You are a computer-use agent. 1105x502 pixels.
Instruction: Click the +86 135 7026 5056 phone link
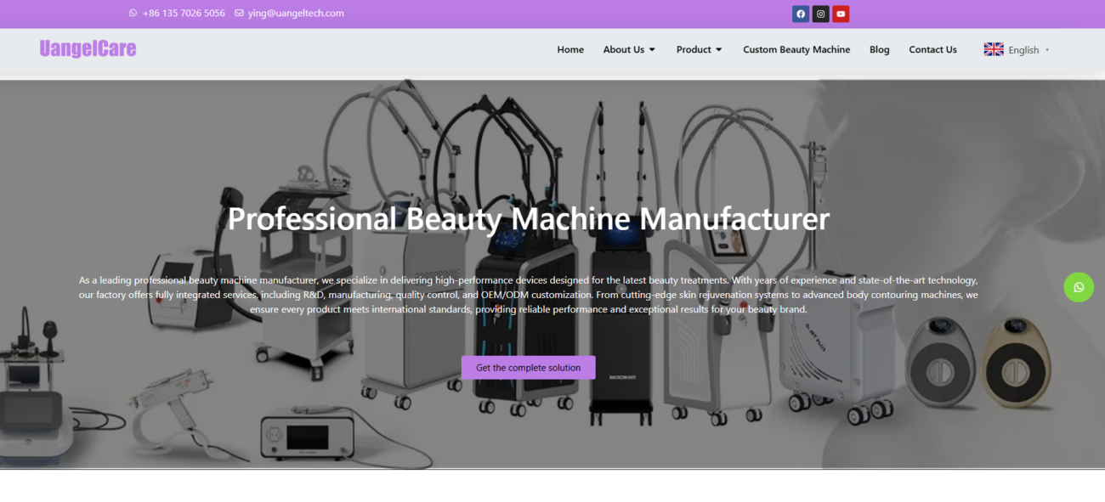point(184,14)
